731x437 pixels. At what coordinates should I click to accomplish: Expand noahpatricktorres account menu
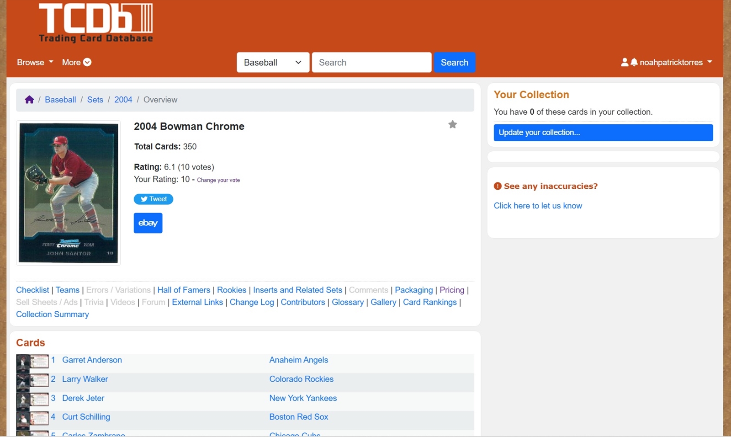(x=676, y=62)
